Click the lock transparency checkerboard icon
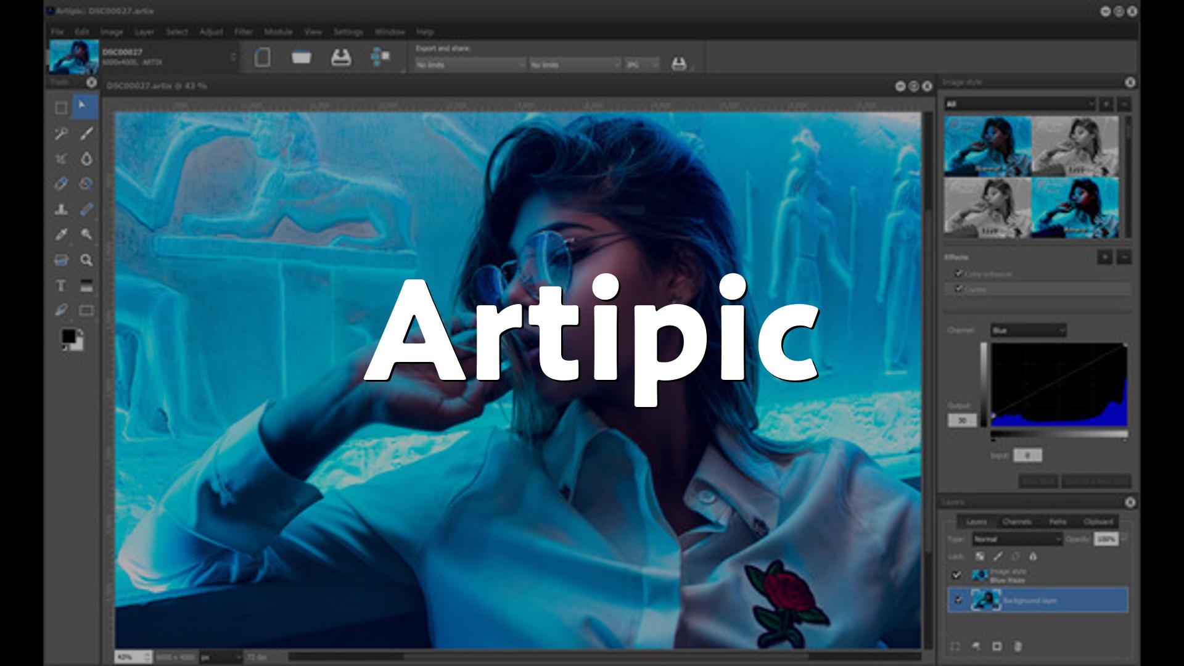Viewport: 1184px width, 666px height. coord(980,556)
